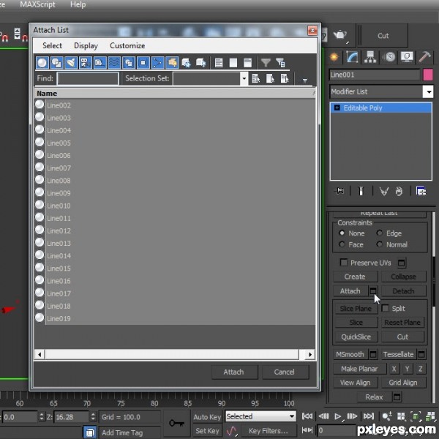439x439 pixels.
Task: Toggle Display Geometry filter in Attach List
Action: (x=42, y=63)
